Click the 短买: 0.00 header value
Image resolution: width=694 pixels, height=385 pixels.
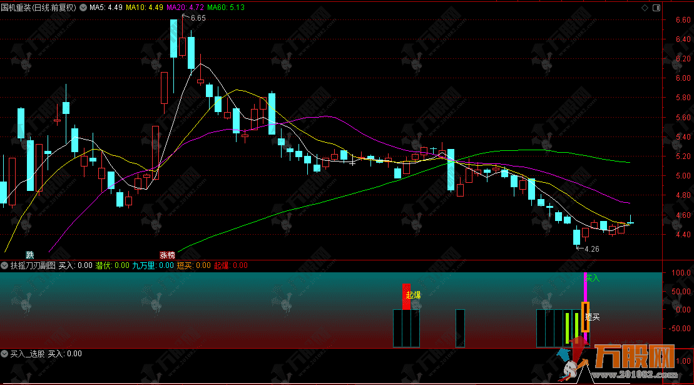(193, 265)
